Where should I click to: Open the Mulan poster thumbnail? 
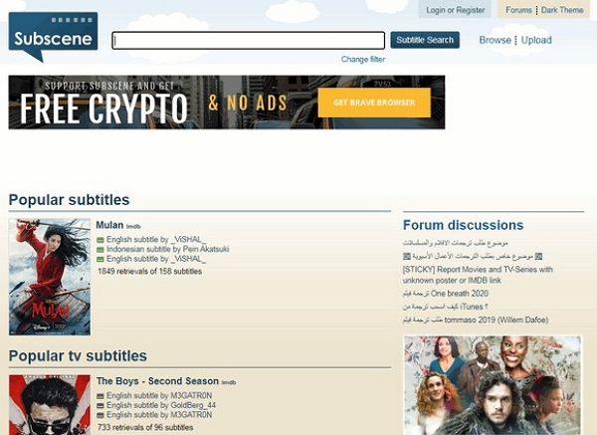[x=50, y=277]
